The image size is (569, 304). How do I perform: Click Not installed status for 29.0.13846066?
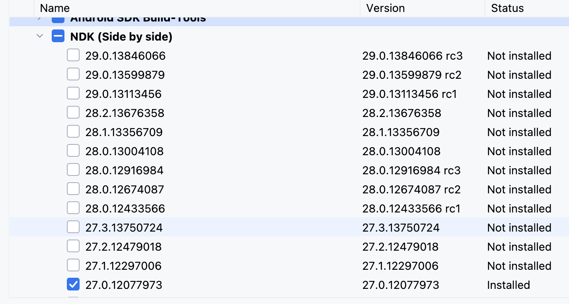click(x=519, y=56)
